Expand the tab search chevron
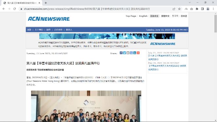The width and height of the screenshot is (217, 122). (x=190, y=3)
